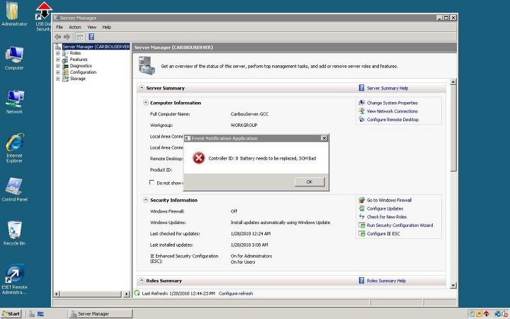Click the 'CaribouServer.GCC' computer name text
Viewport: 510px width, 319px height.
(x=249, y=114)
